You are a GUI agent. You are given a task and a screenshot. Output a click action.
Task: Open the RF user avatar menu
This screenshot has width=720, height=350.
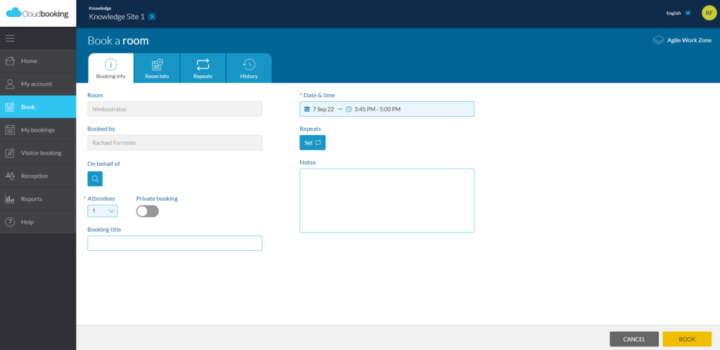(x=709, y=13)
